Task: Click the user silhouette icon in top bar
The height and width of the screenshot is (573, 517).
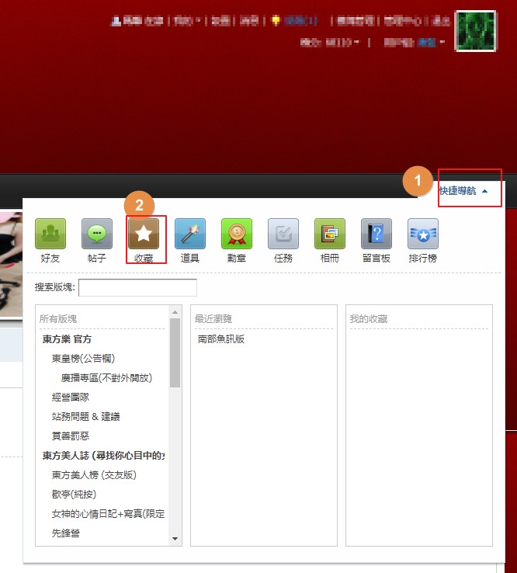Action: (x=116, y=21)
